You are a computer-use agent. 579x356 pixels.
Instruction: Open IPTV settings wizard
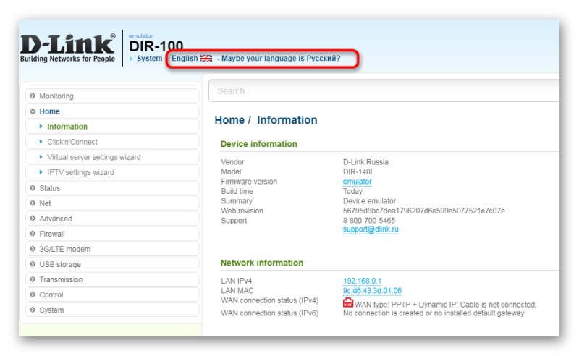tap(112, 172)
